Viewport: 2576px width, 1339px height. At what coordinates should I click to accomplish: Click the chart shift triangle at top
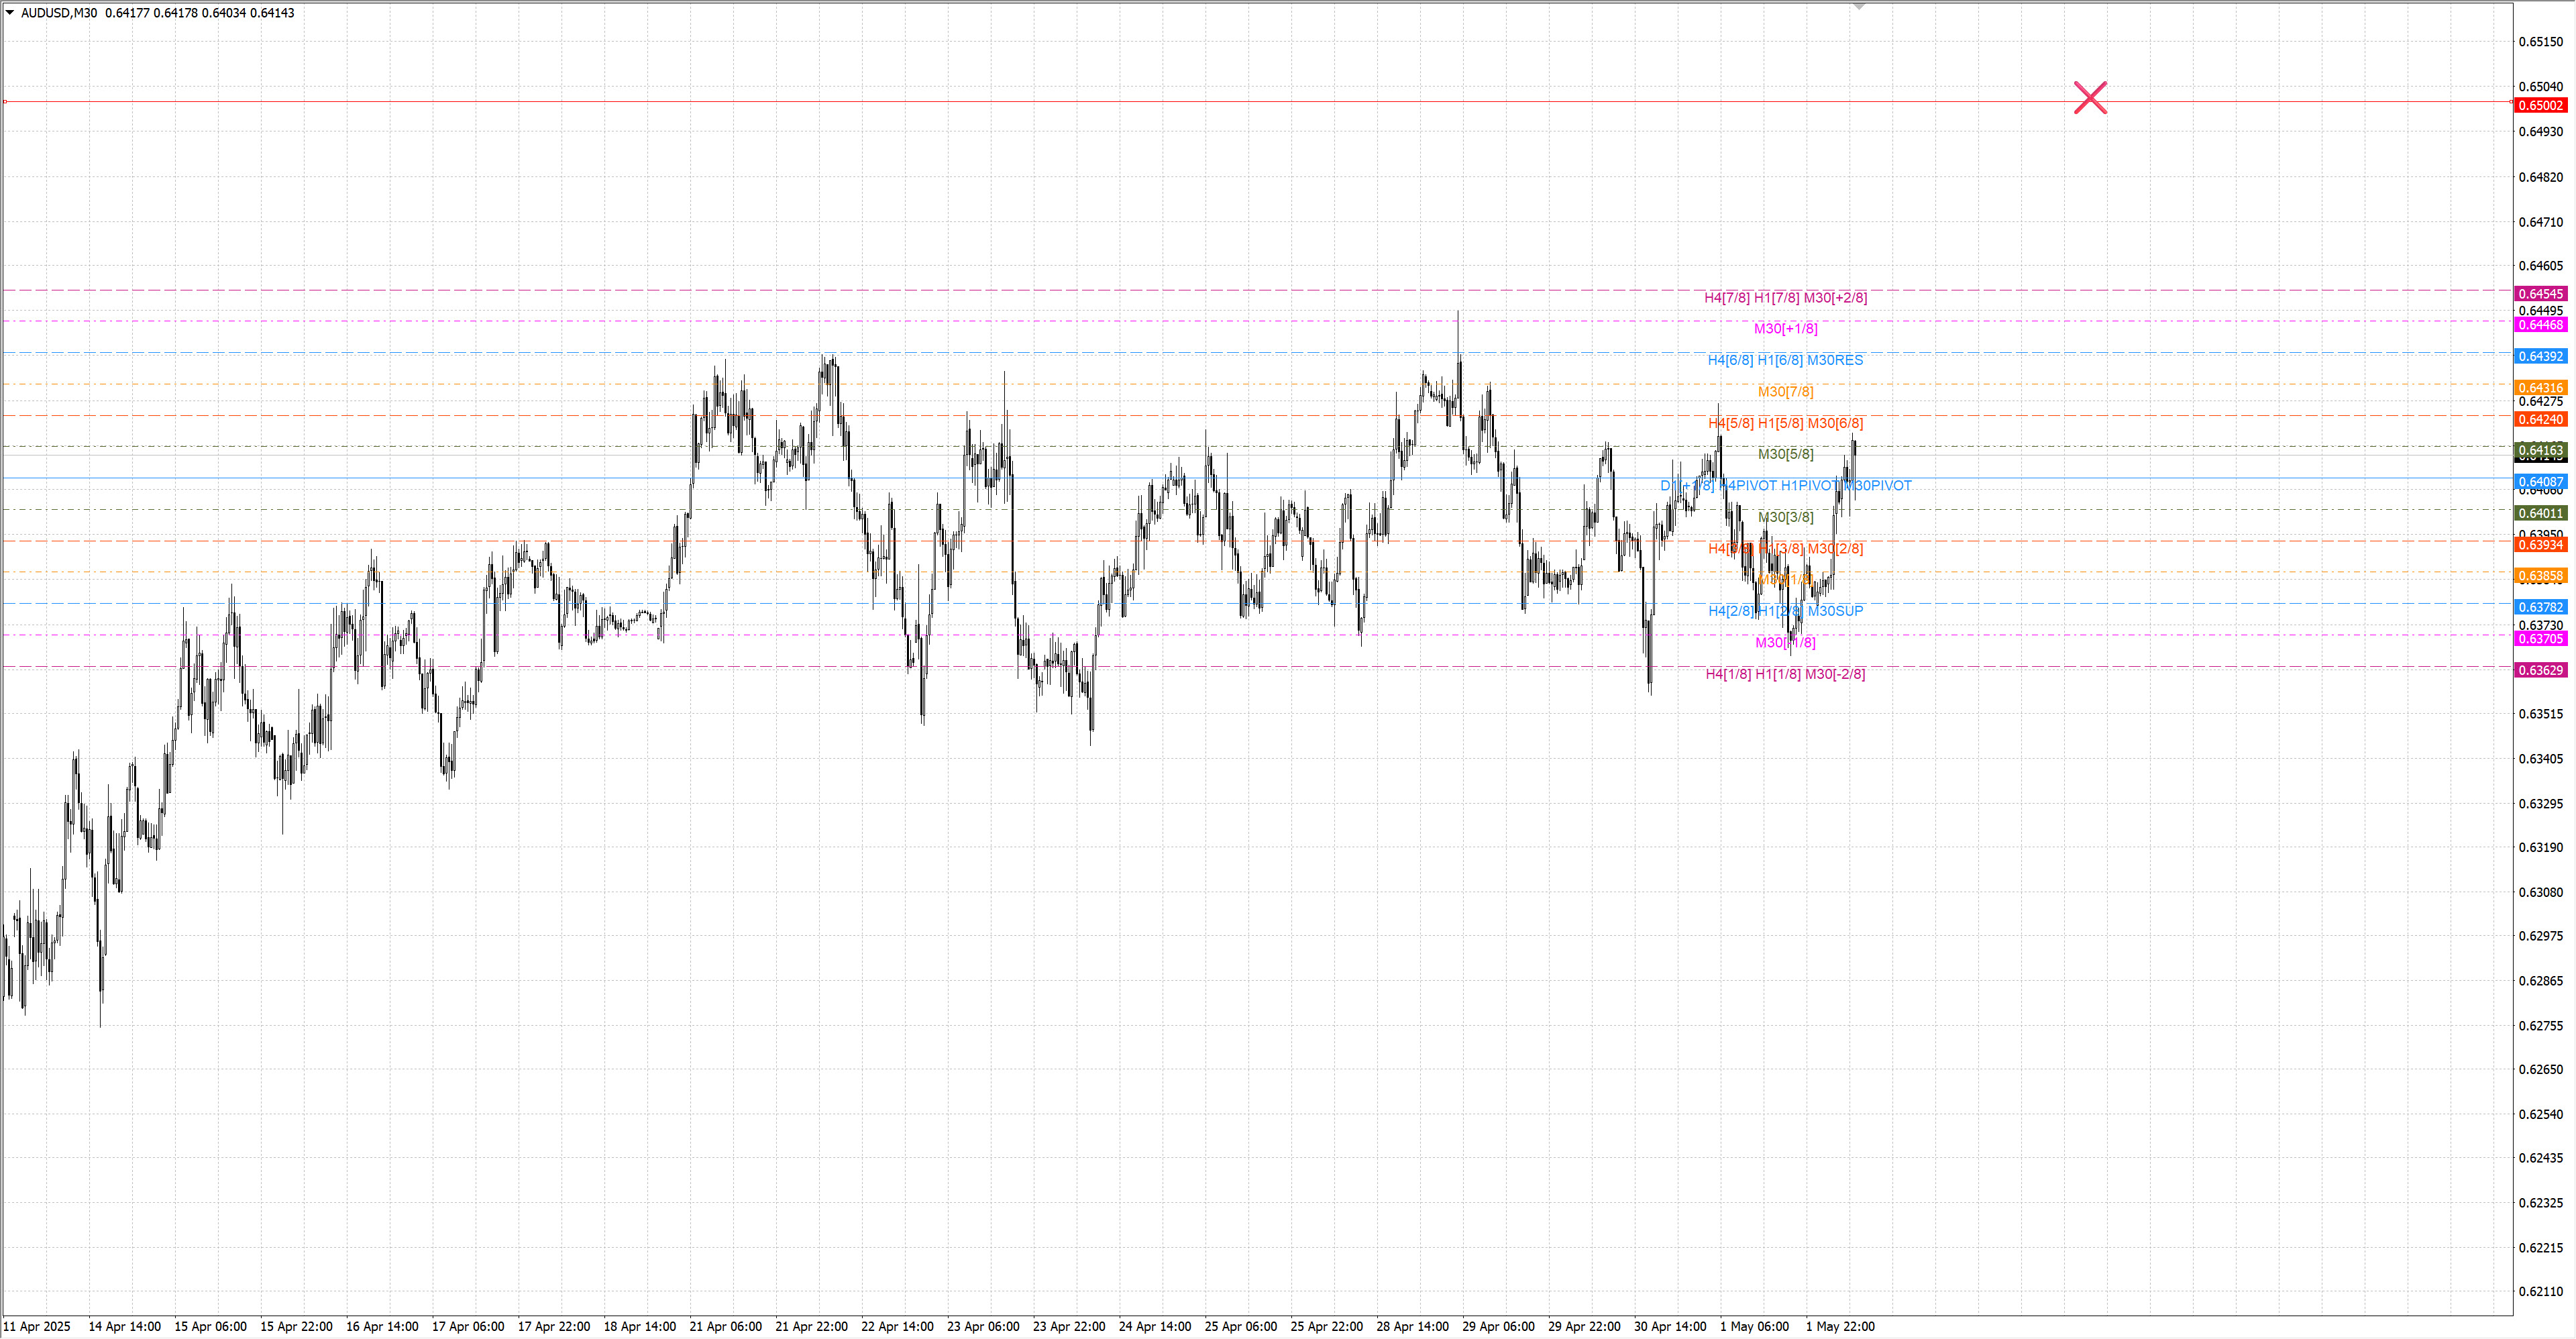[1859, 7]
